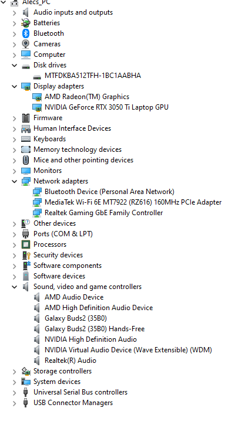
Task: Collapse Sound, video and game controllers
Action: (15, 287)
